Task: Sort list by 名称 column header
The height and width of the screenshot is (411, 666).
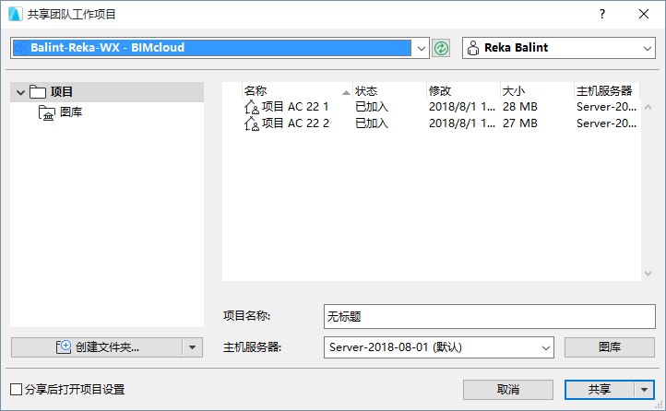Action: 297,90
